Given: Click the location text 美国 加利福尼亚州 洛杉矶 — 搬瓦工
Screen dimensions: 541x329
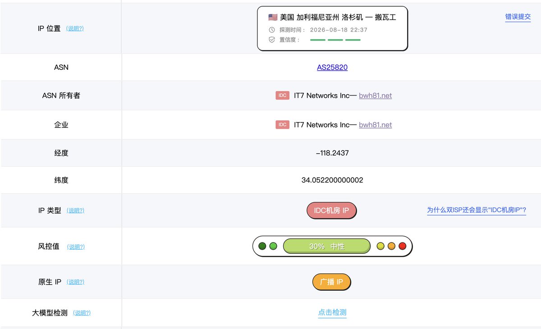Looking at the screenshot, I should pos(338,17).
